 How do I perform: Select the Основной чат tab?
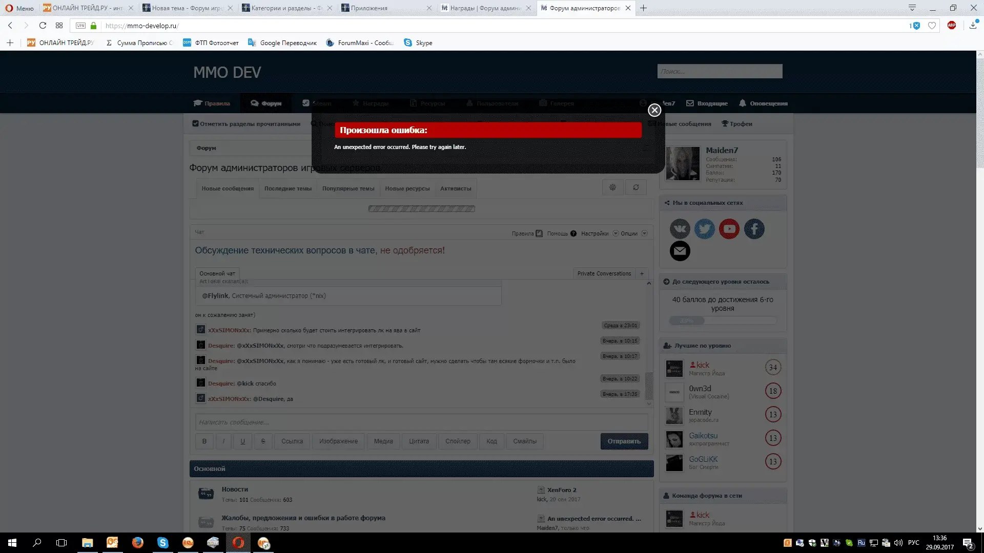[x=217, y=273]
